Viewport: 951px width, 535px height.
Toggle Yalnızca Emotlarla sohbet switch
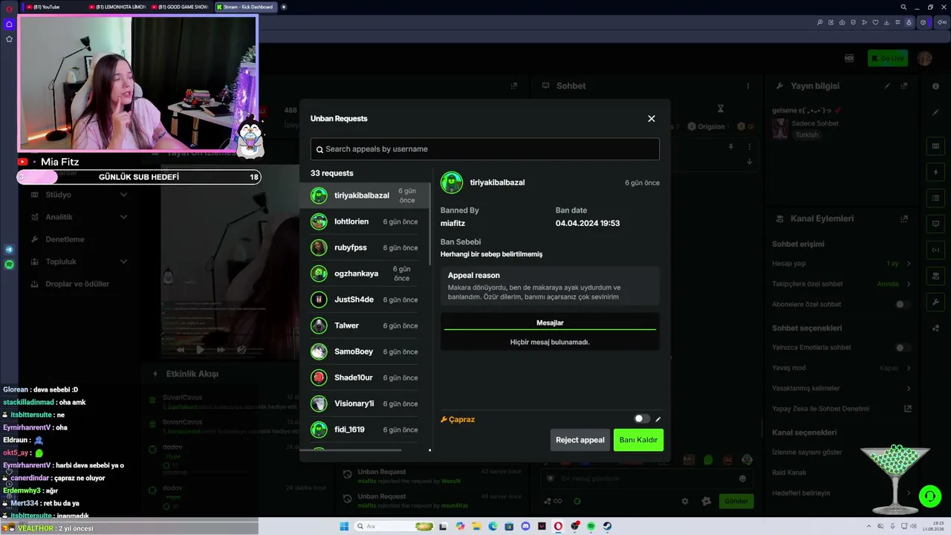pos(903,348)
